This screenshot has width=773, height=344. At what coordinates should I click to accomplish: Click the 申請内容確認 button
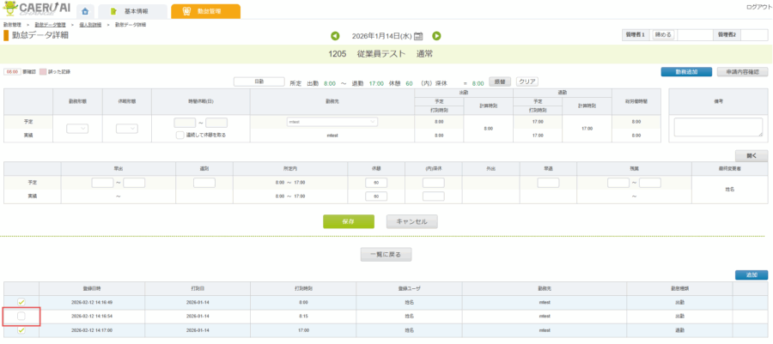[x=742, y=72]
